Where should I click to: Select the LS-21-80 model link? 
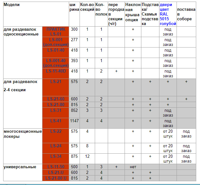pos(56,105)
